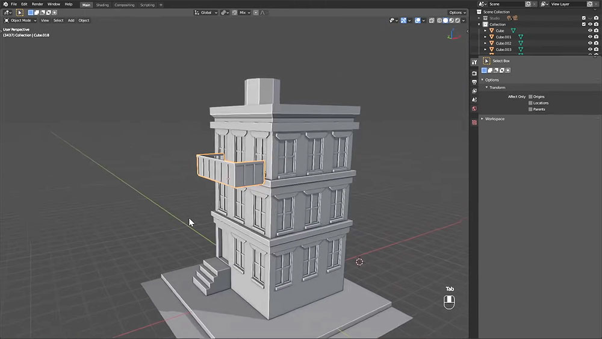Open the Active Tool properties tab

click(x=474, y=62)
